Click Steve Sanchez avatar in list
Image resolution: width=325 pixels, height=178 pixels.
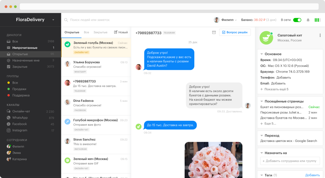(x=67, y=141)
